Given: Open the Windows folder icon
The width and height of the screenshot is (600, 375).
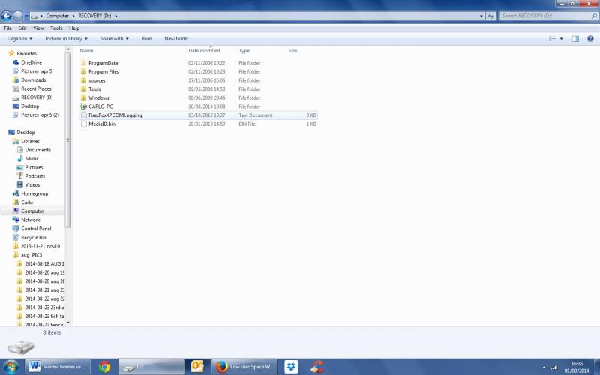Looking at the screenshot, I should pos(83,97).
